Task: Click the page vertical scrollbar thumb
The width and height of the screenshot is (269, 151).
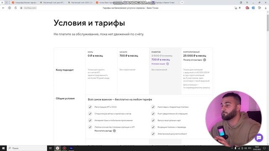Action: [268, 23]
